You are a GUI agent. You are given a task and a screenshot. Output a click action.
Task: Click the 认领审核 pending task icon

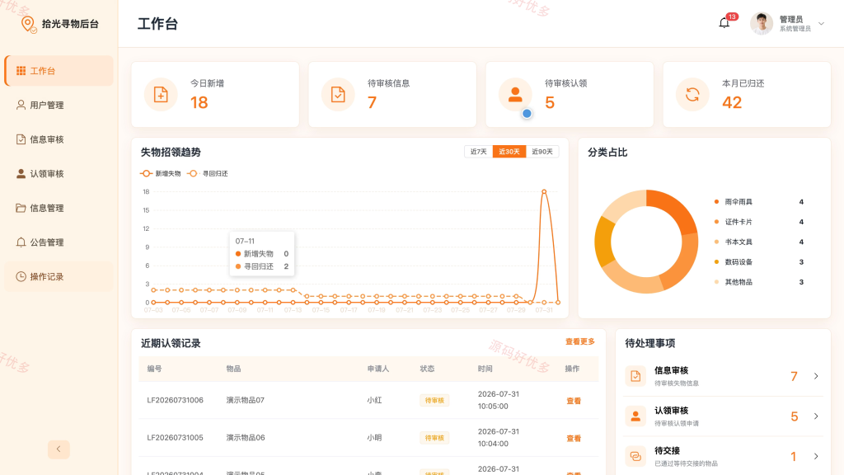click(x=635, y=416)
